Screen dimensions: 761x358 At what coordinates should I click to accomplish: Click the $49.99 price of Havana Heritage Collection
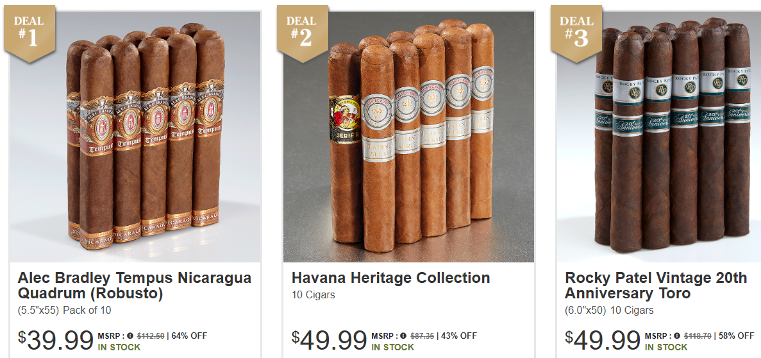tap(329, 340)
